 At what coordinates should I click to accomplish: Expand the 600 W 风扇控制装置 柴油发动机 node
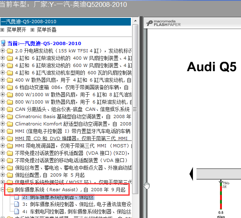2,65
